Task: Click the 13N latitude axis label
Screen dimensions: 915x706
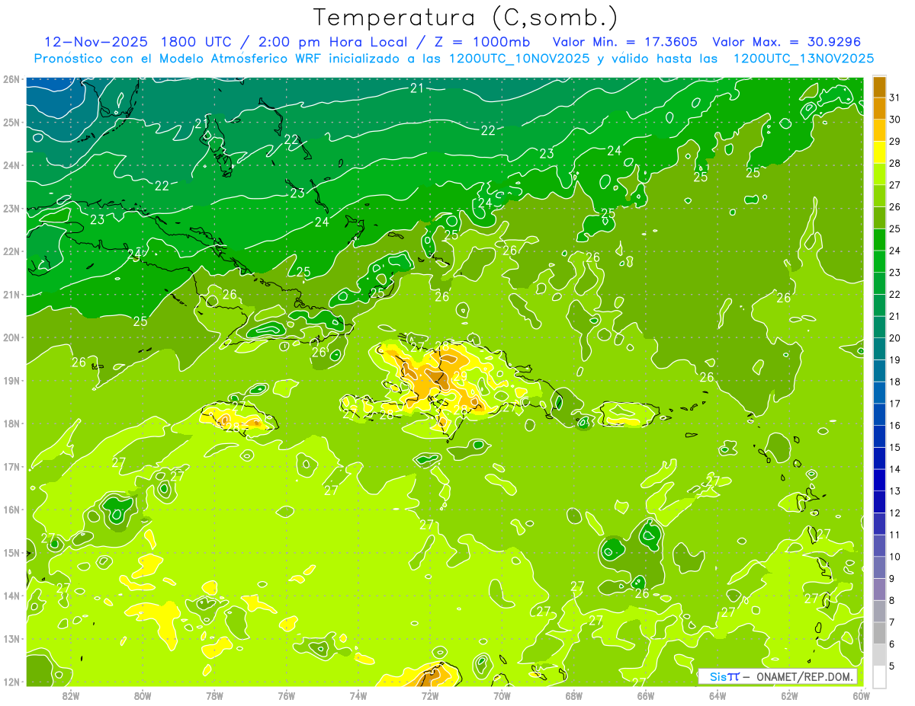Action: pos(11,639)
